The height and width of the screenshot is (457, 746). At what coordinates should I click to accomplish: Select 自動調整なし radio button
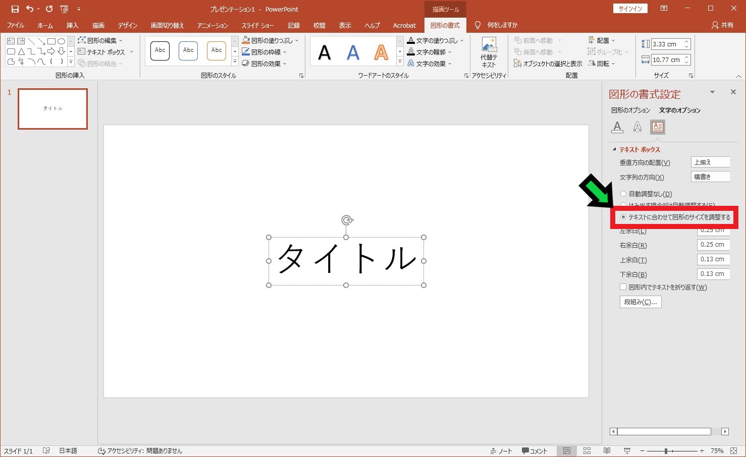[623, 194]
